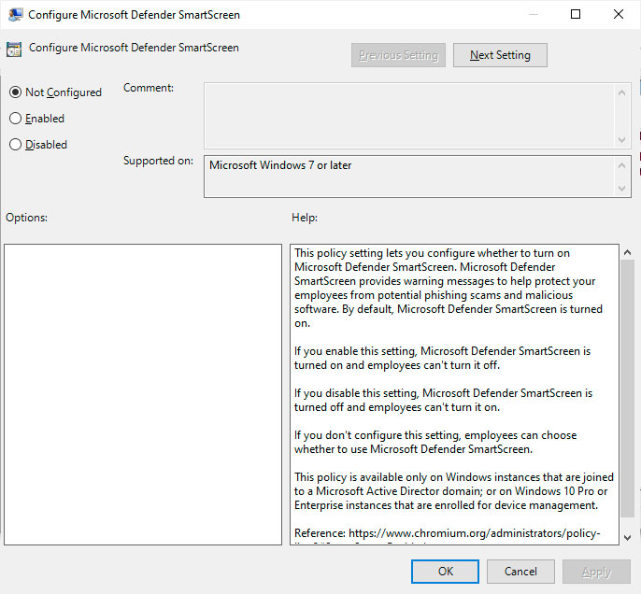This screenshot has width=641, height=594.
Task: Click the Help pane scrollbar thumb
Action: pos(628,389)
